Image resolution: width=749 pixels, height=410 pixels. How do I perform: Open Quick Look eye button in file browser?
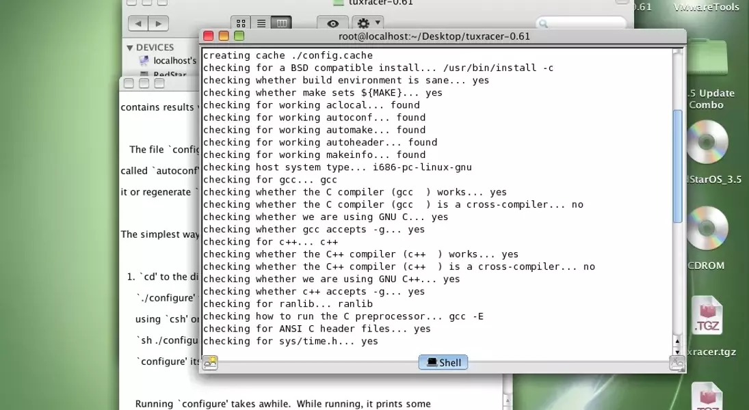333,23
